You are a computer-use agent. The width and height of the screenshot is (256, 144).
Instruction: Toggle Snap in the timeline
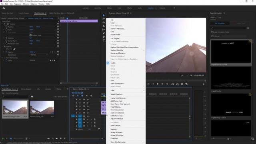(78, 96)
